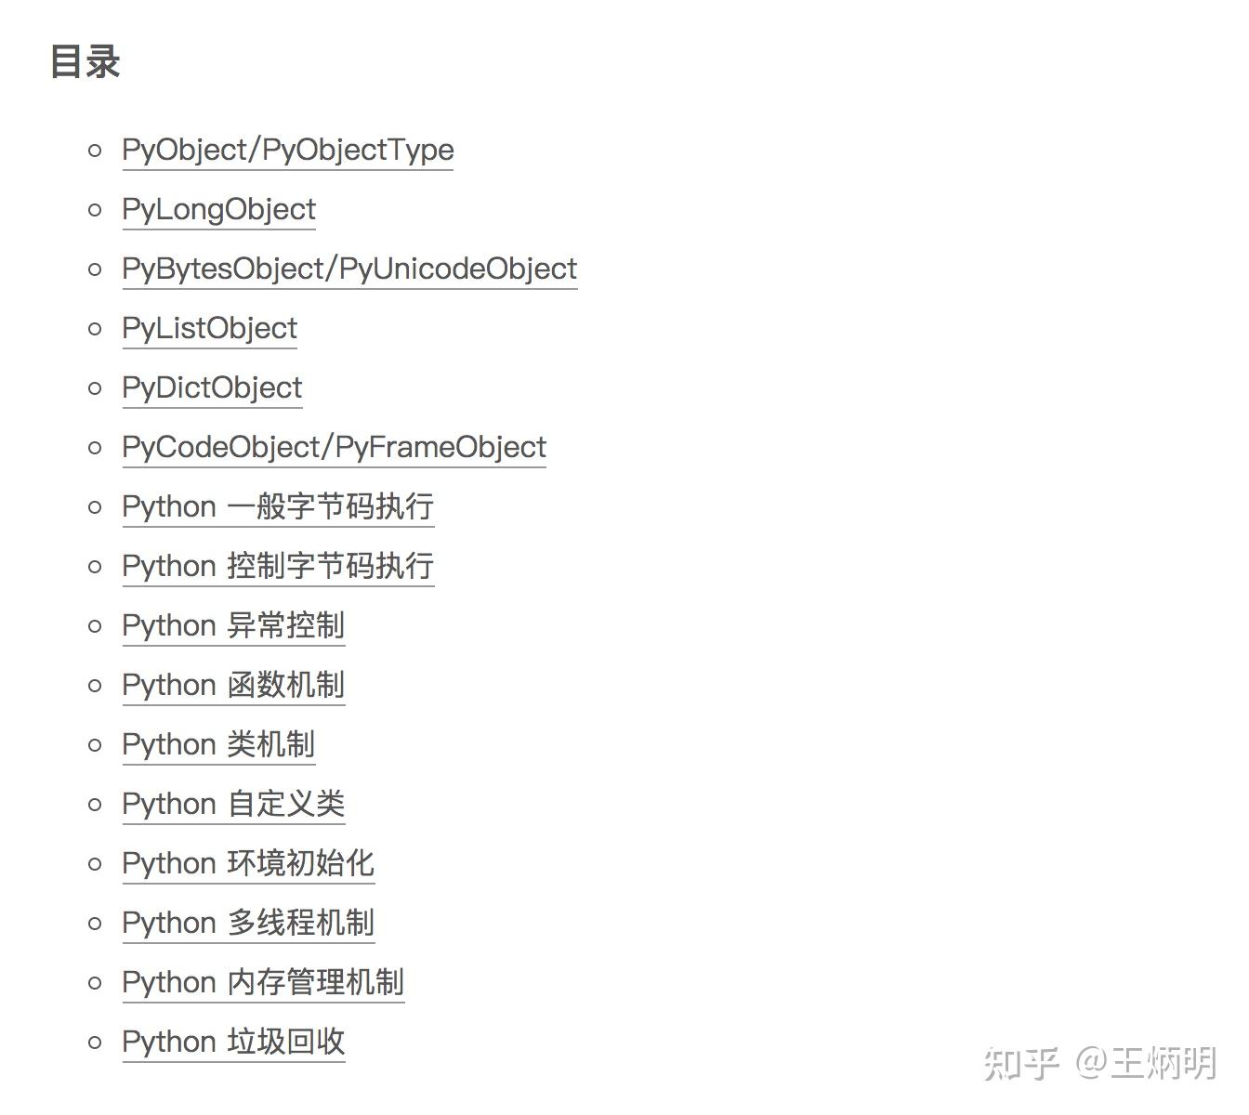Open the Python 多线程机制 link
The image size is (1249, 1115).
(247, 923)
